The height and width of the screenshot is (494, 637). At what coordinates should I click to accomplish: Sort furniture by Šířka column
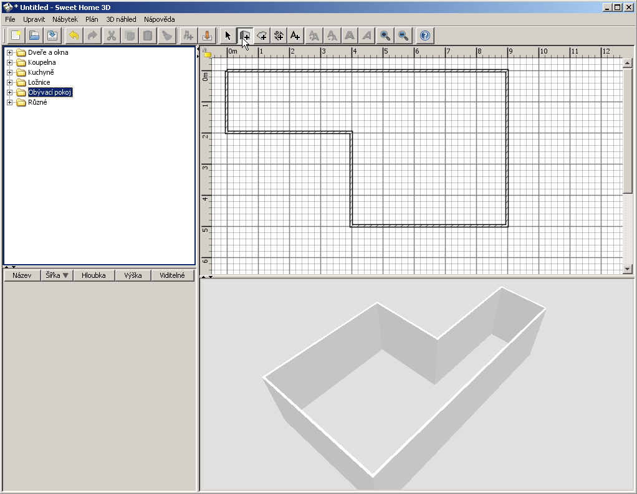click(57, 275)
